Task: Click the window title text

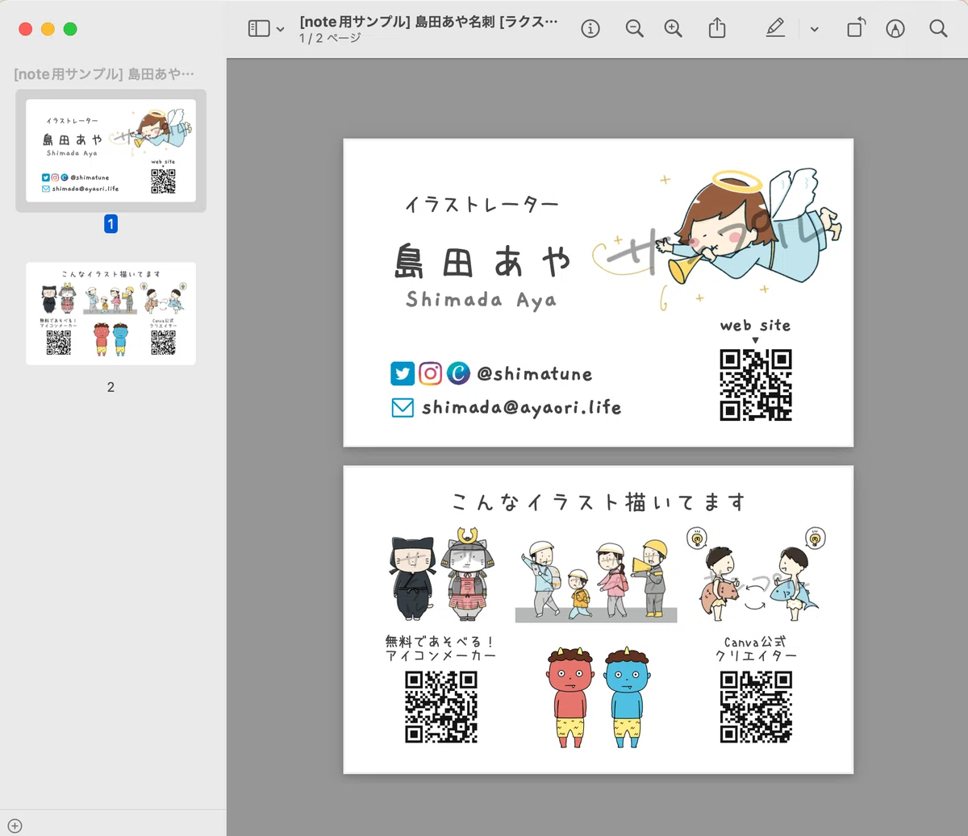Action: pyautogui.click(x=428, y=22)
